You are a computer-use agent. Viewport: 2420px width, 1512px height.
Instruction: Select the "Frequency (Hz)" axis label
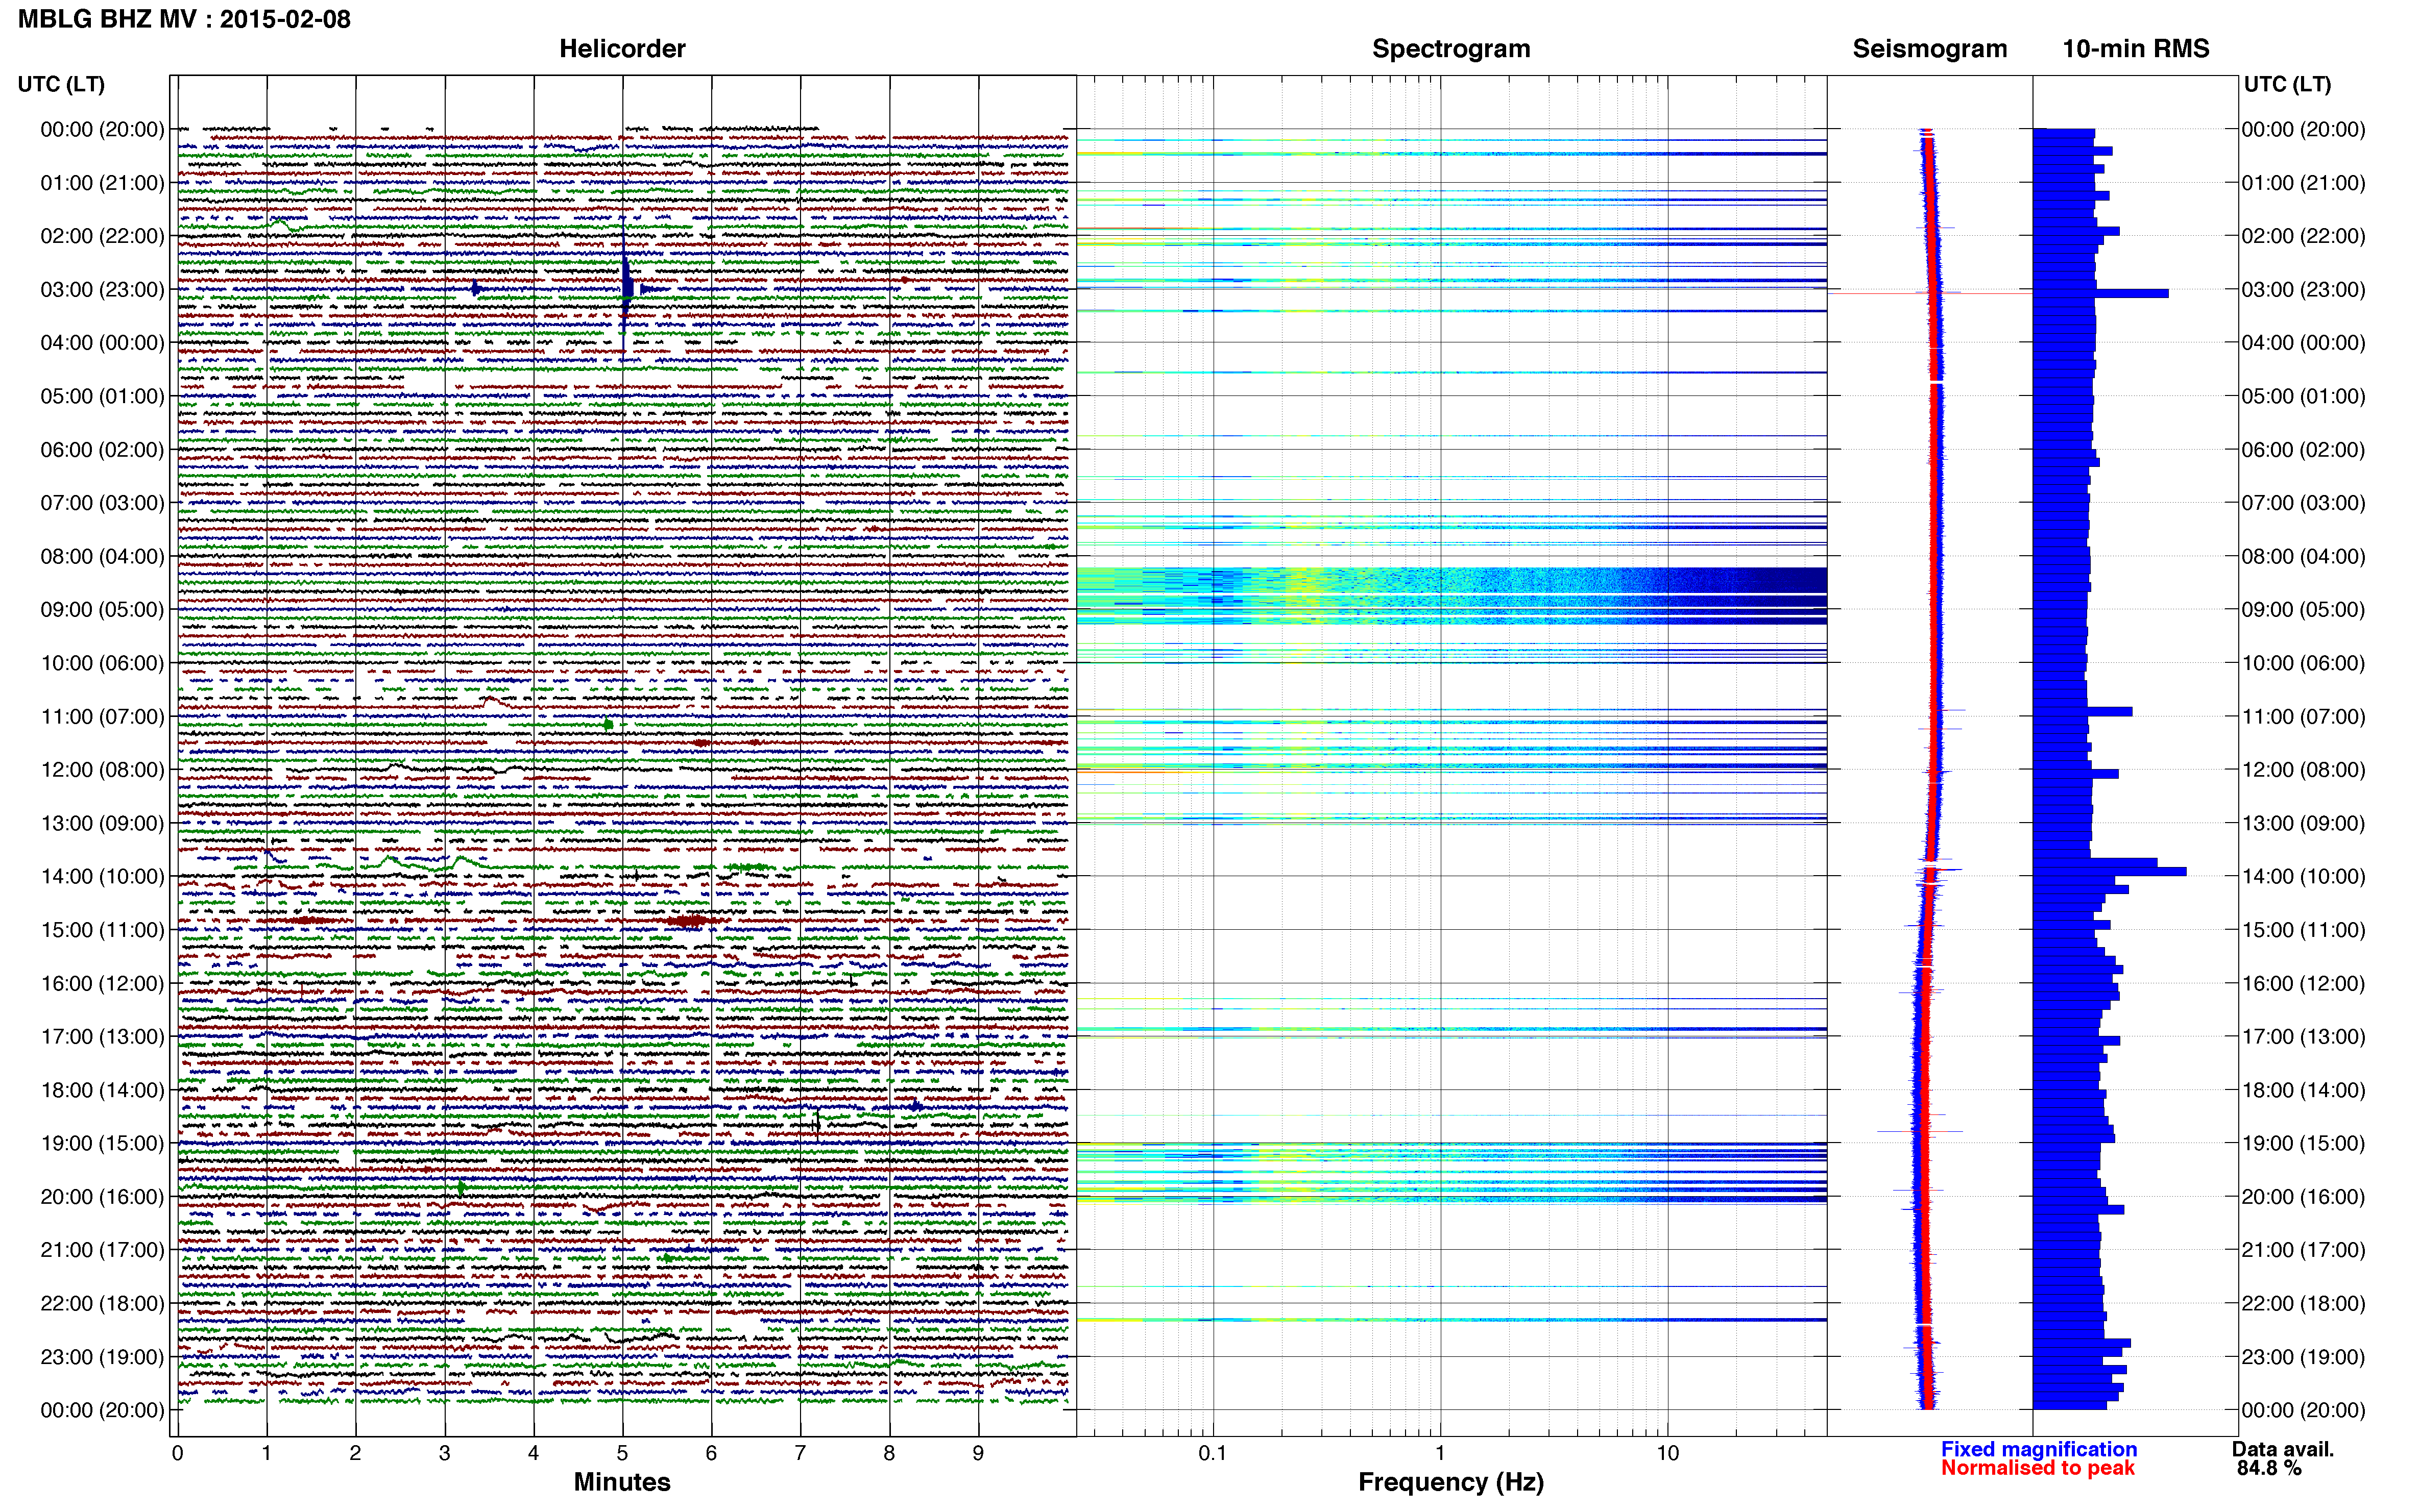(x=1450, y=1482)
